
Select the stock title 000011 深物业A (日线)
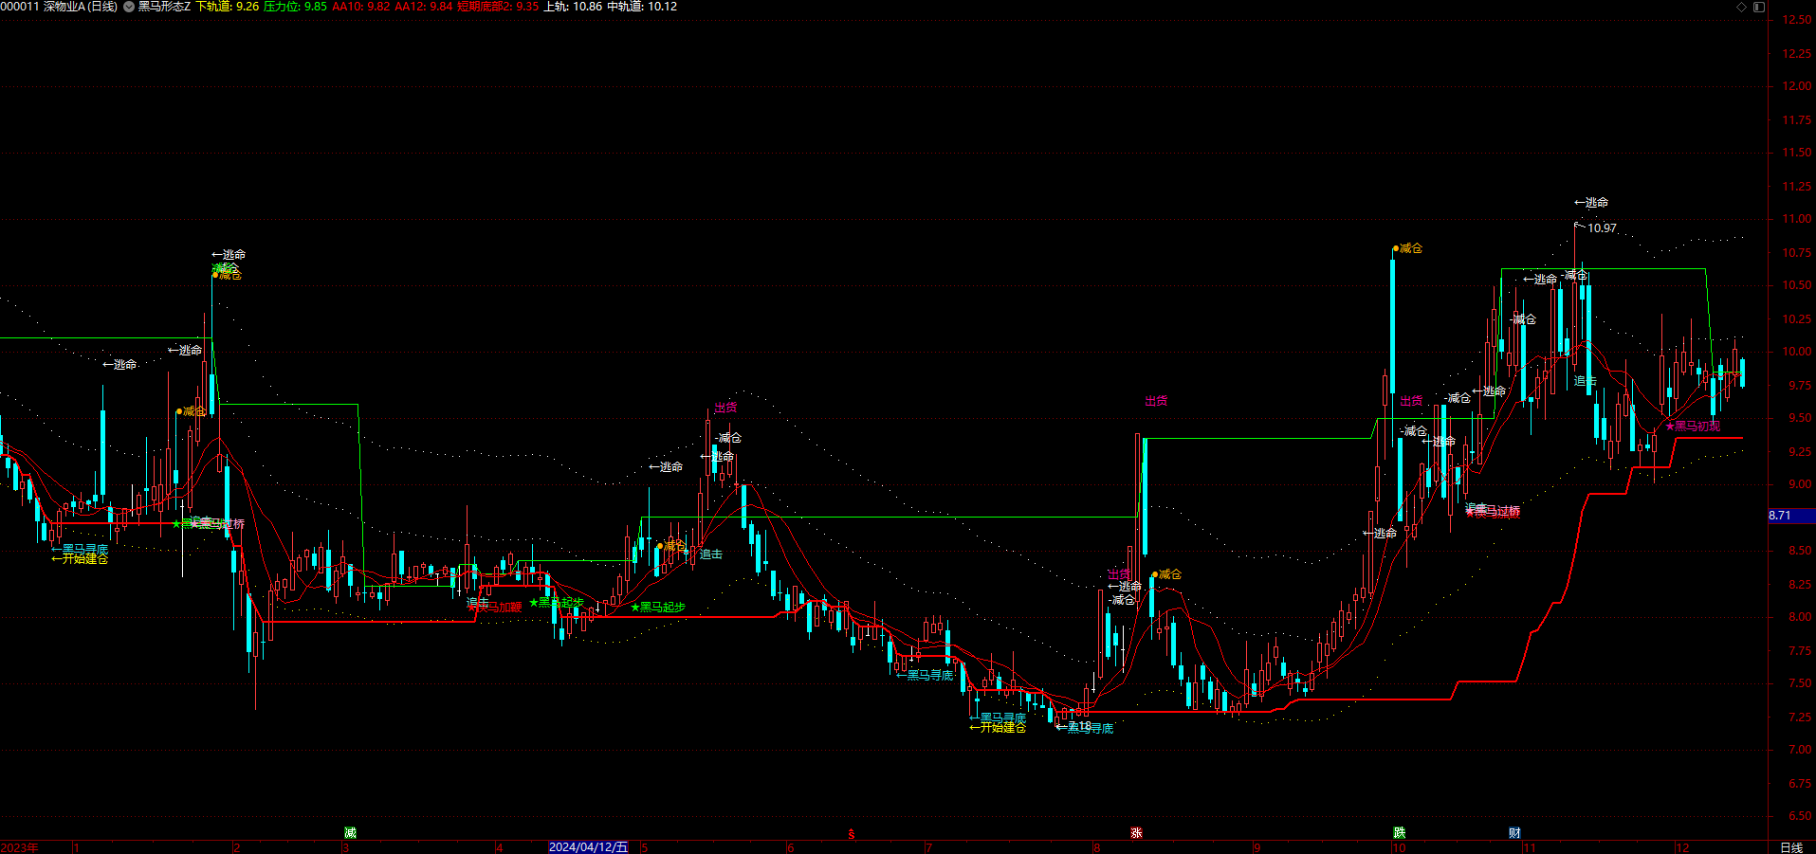point(59,7)
